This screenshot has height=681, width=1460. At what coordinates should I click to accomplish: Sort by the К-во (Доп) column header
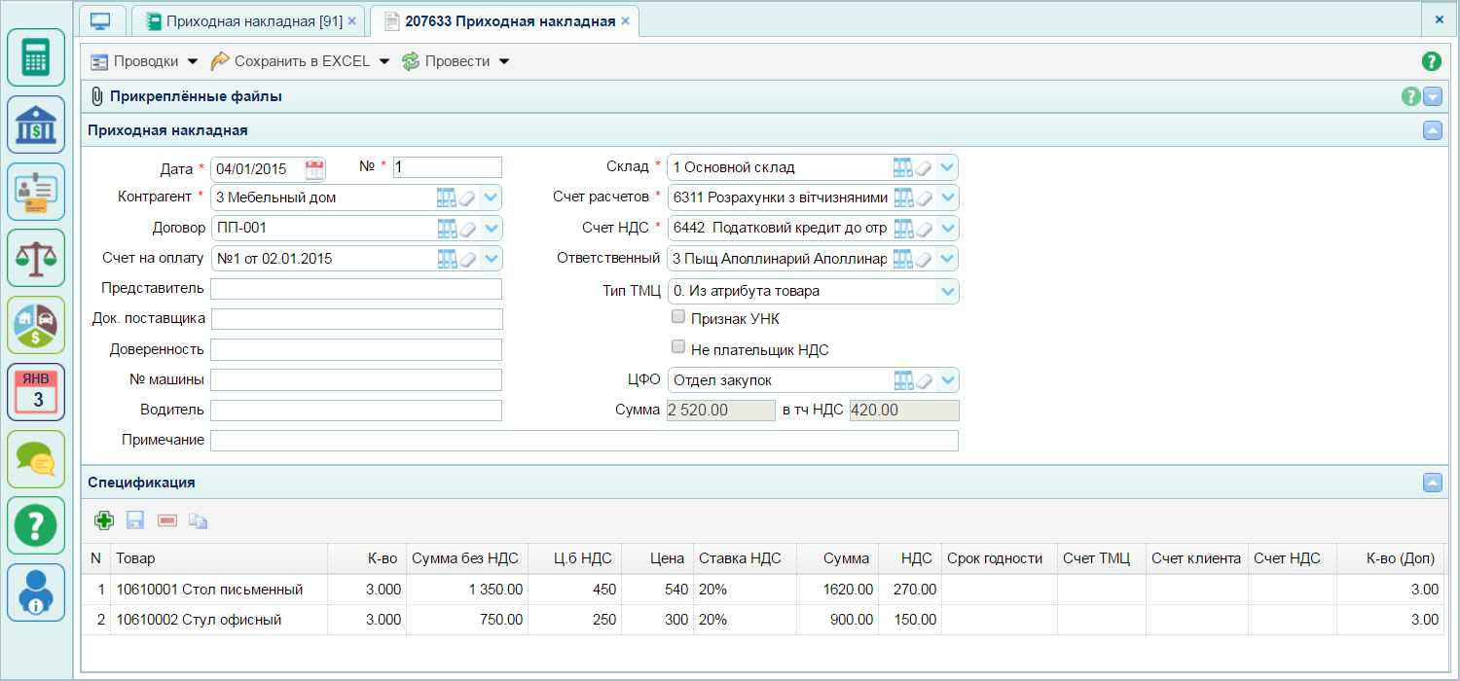pyautogui.click(x=1391, y=558)
